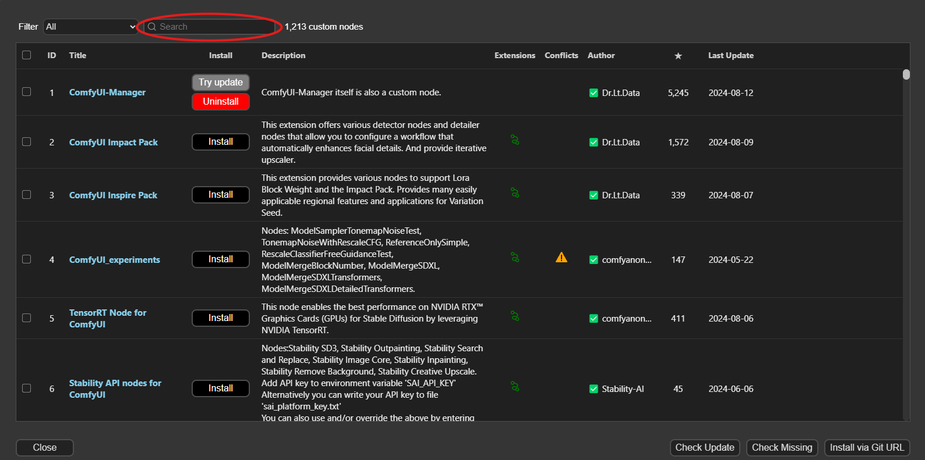Check the Stability API nodes row checkbox

coord(26,388)
